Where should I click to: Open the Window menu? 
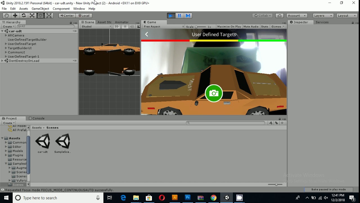click(x=79, y=9)
